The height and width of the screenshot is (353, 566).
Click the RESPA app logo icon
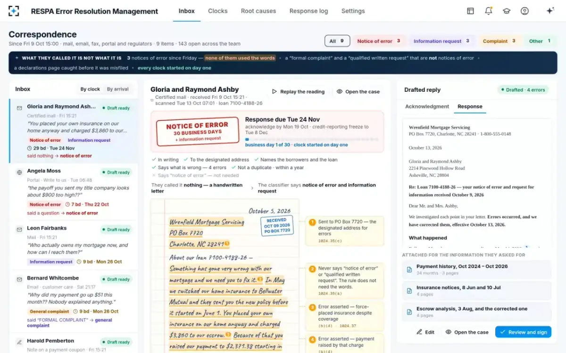tap(14, 11)
